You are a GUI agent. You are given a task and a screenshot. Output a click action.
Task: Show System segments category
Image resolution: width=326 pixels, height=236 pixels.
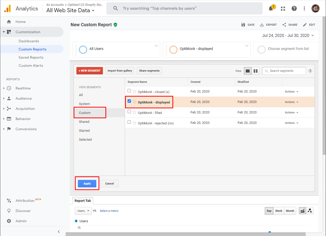85,104
